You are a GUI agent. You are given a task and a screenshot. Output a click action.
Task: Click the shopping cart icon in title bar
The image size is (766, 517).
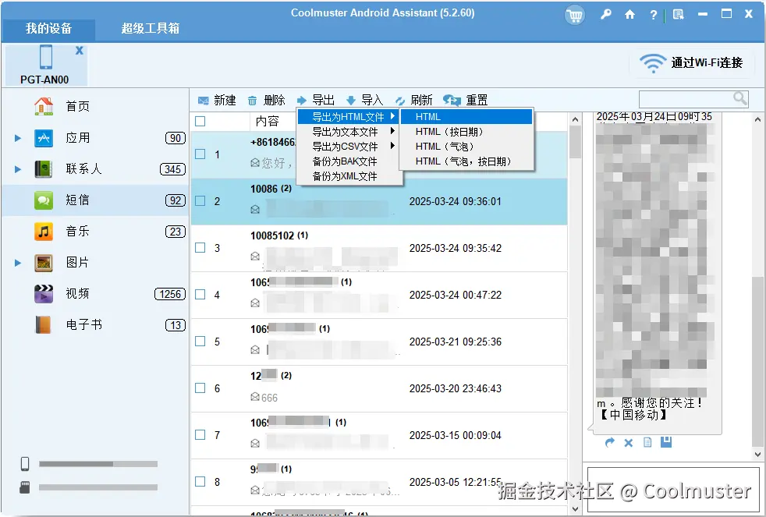(x=575, y=15)
